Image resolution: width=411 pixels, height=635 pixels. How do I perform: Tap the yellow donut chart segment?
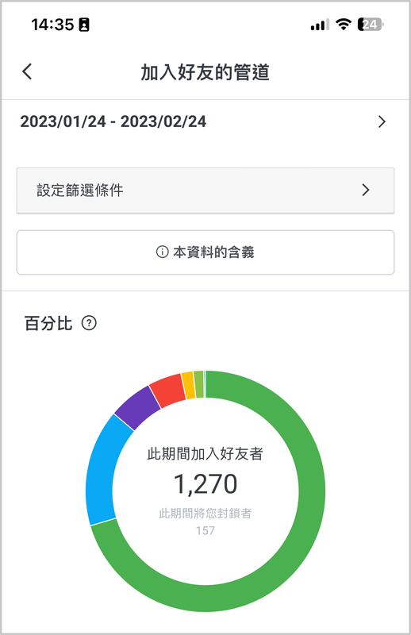click(188, 386)
